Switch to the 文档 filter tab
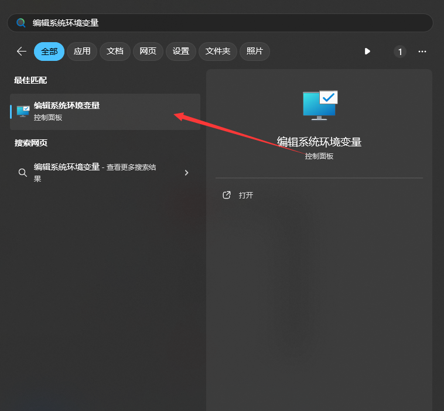The height and width of the screenshot is (411, 444). pyautogui.click(x=115, y=52)
